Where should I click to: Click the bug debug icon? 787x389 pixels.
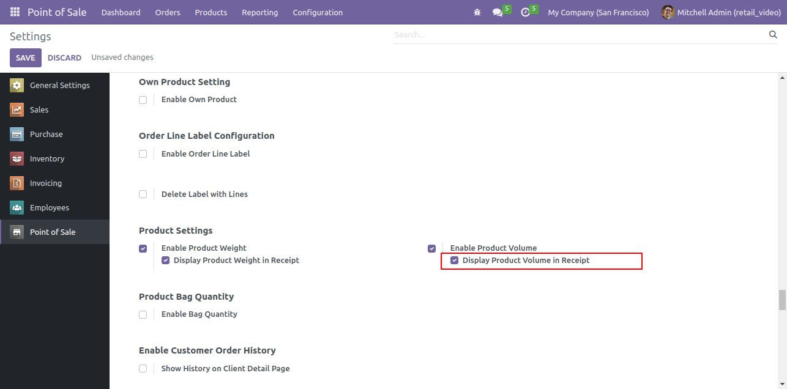click(477, 12)
